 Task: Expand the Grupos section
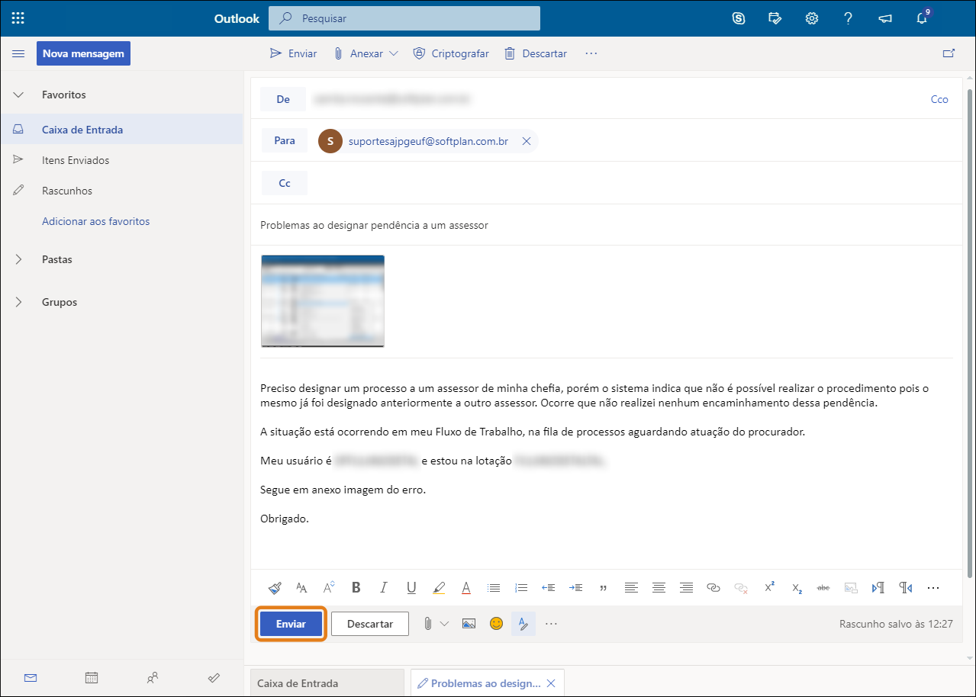[19, 302]
